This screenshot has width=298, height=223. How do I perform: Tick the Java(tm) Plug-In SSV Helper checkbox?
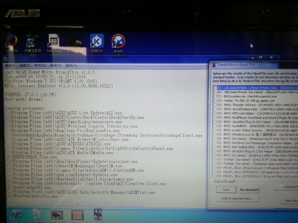pyautogui.click(x=215, y=122)
